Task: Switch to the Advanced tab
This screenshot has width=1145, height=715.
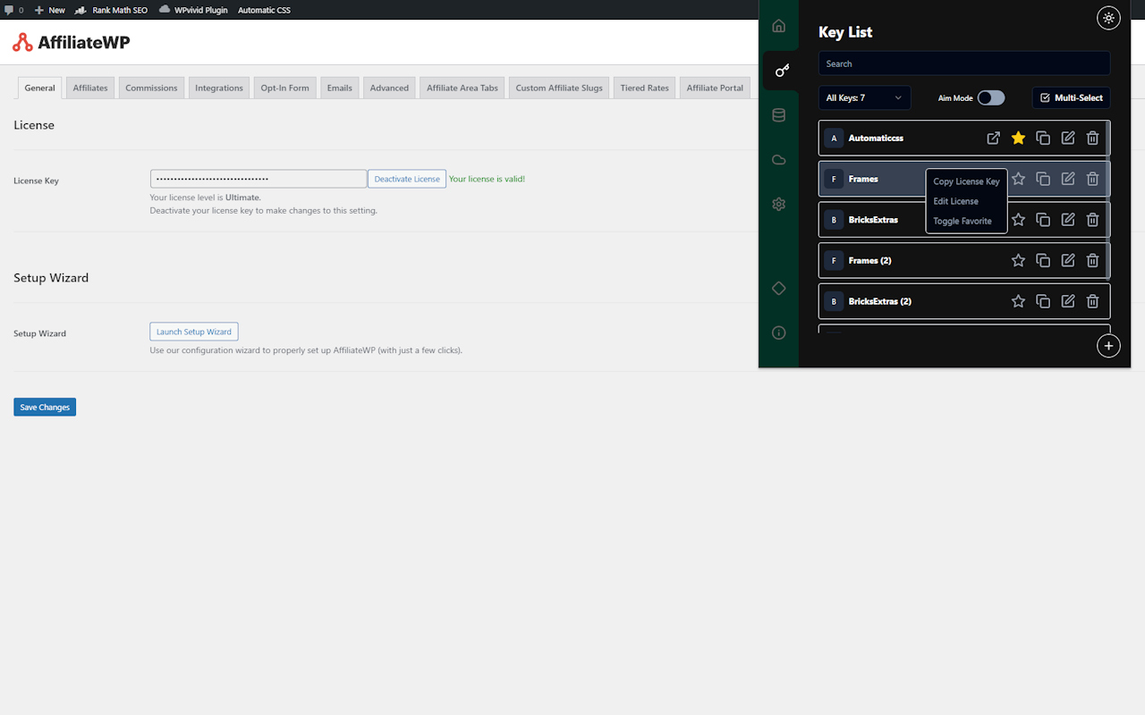Action: click(x=389, y=88)
